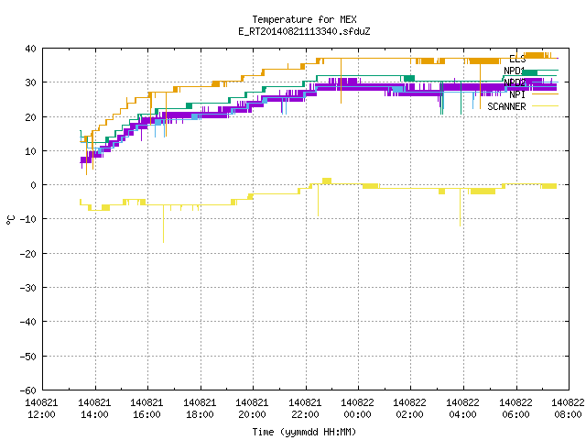Click the x-axis label 140822 08:00
The height and width of the screenshot is (440, 586).
pos(568,409)
